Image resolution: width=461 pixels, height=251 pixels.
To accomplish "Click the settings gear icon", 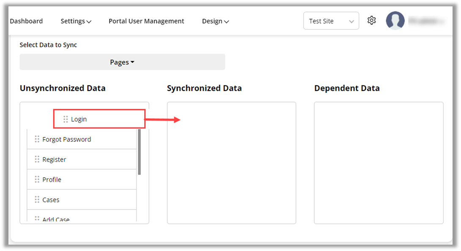I will coord(371,20).
